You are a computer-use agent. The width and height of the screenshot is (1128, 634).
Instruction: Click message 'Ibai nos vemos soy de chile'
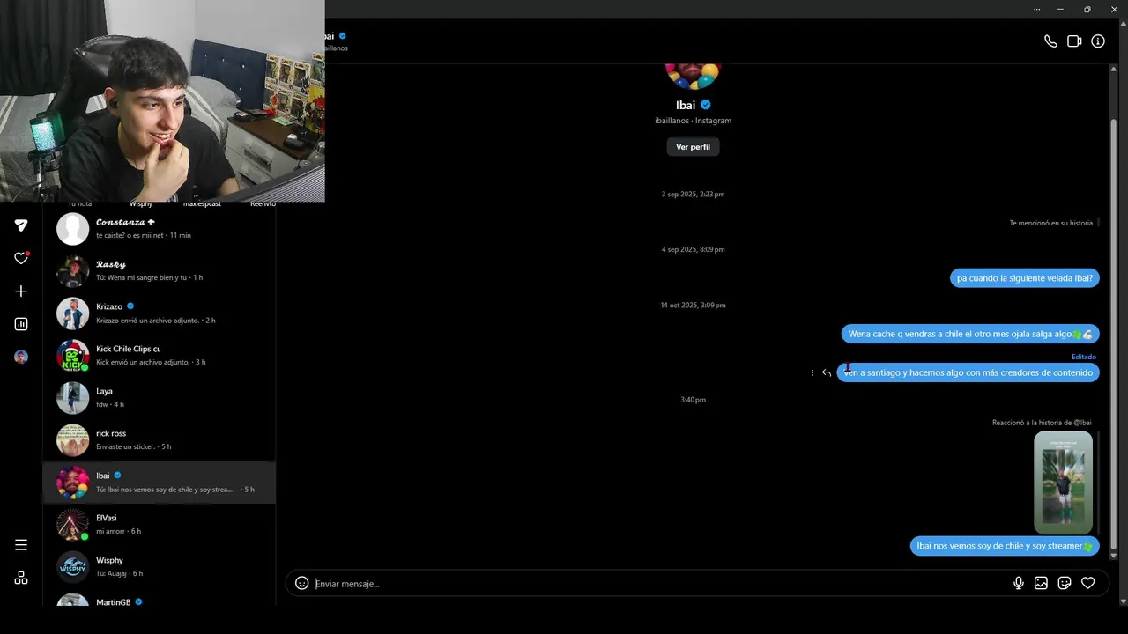click(x=1004, y=546)
